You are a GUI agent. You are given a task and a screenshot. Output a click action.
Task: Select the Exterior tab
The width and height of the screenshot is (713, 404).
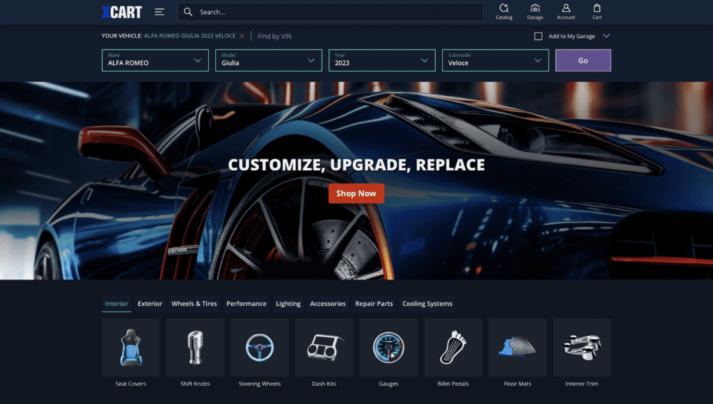tap(150, 304)
